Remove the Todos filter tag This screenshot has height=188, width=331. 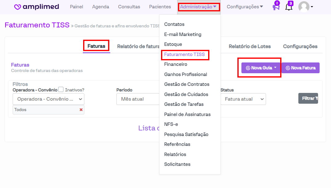pyautogui.click(x=81, y=110)
